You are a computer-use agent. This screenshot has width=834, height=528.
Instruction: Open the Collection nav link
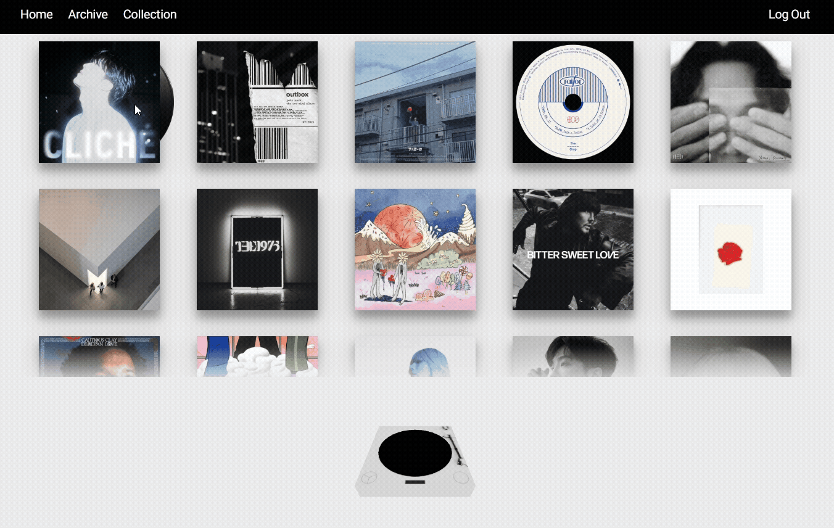click(x=150, y=14)
